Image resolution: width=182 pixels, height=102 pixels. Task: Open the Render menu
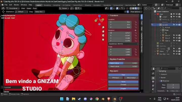click(16, 5)
